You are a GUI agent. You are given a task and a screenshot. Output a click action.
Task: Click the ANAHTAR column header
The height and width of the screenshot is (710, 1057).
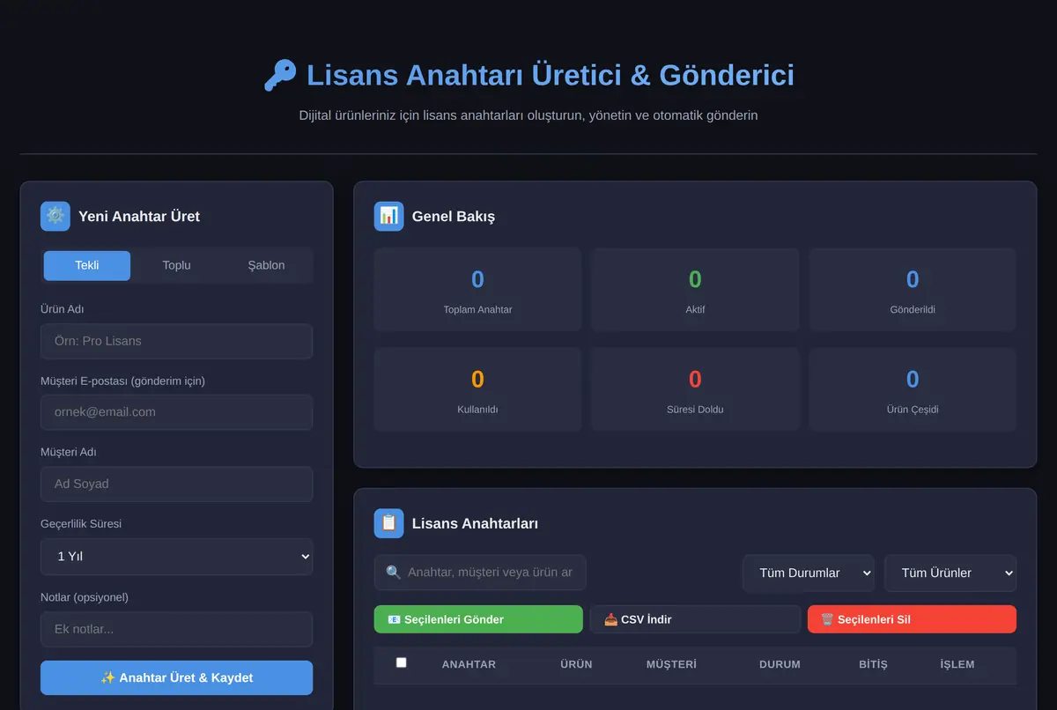pos(469,664)
